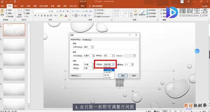The height and width of the screenshot is (112, 210).
Task: Click the Arrange button
Action: [x=136, y=13]
